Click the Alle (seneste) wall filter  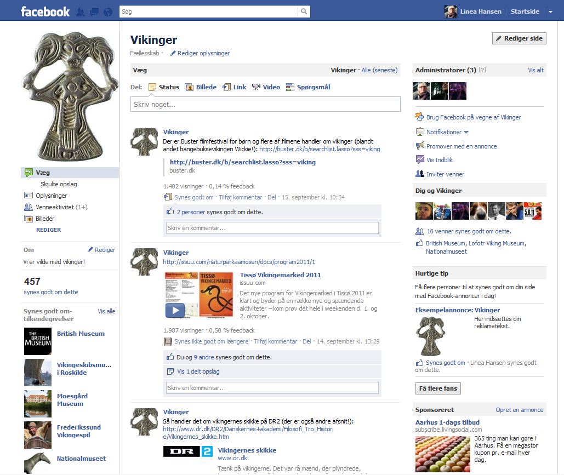point(379,70)
